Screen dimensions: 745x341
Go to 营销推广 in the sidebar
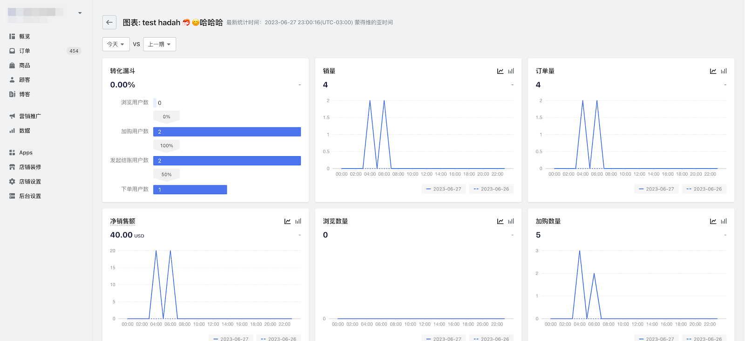pos(30,116)
